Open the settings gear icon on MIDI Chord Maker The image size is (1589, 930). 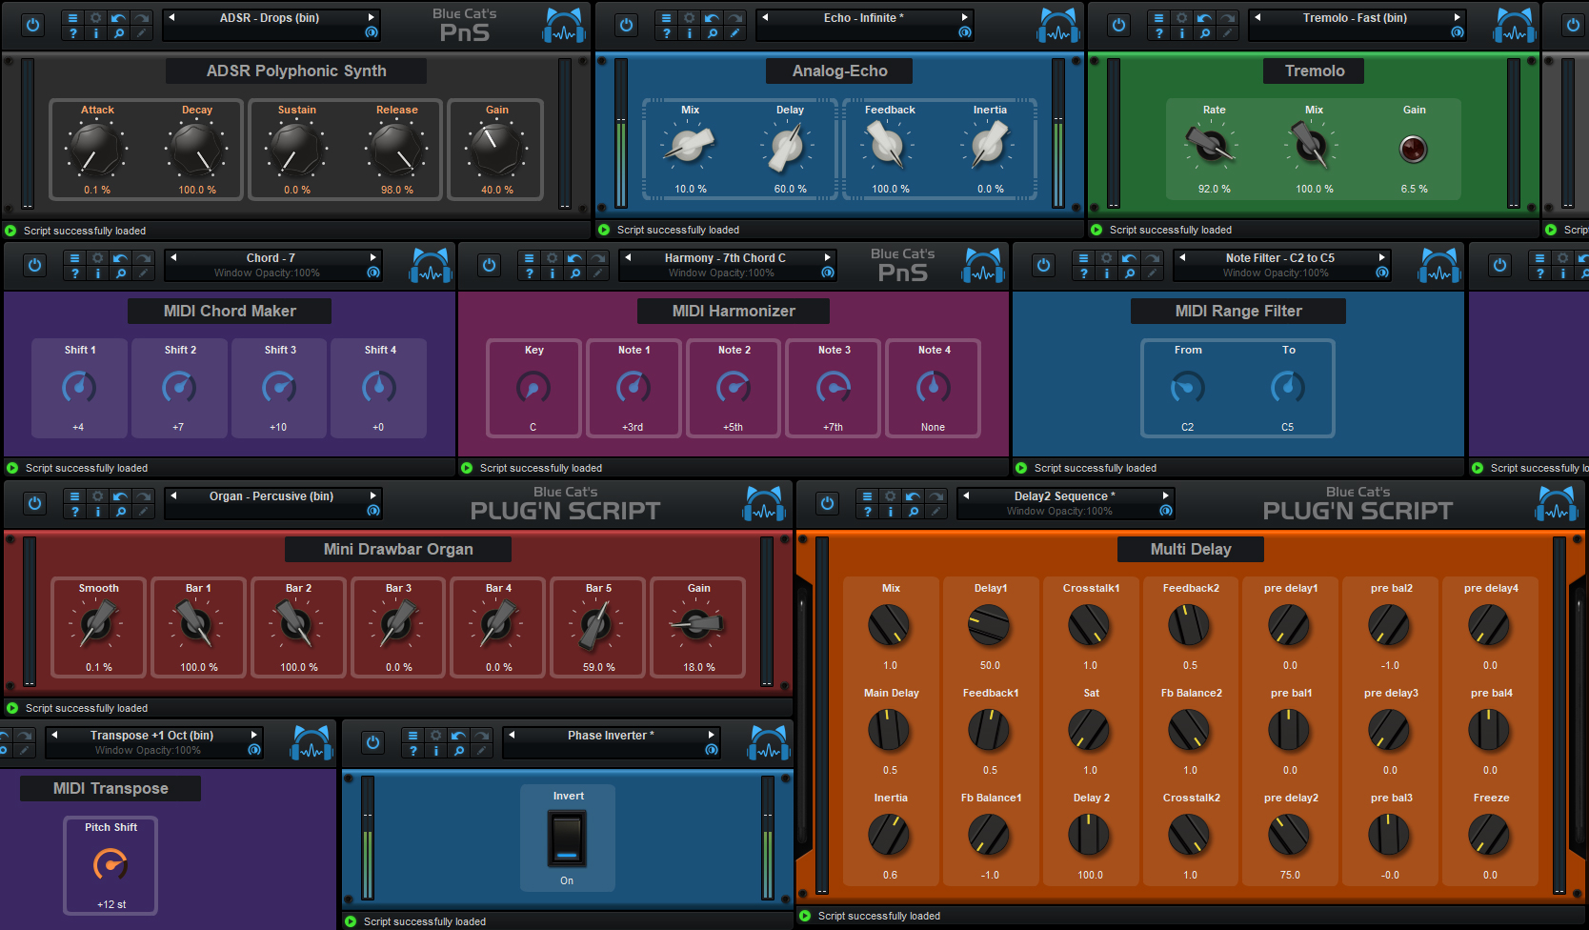[x=97, y=257]
